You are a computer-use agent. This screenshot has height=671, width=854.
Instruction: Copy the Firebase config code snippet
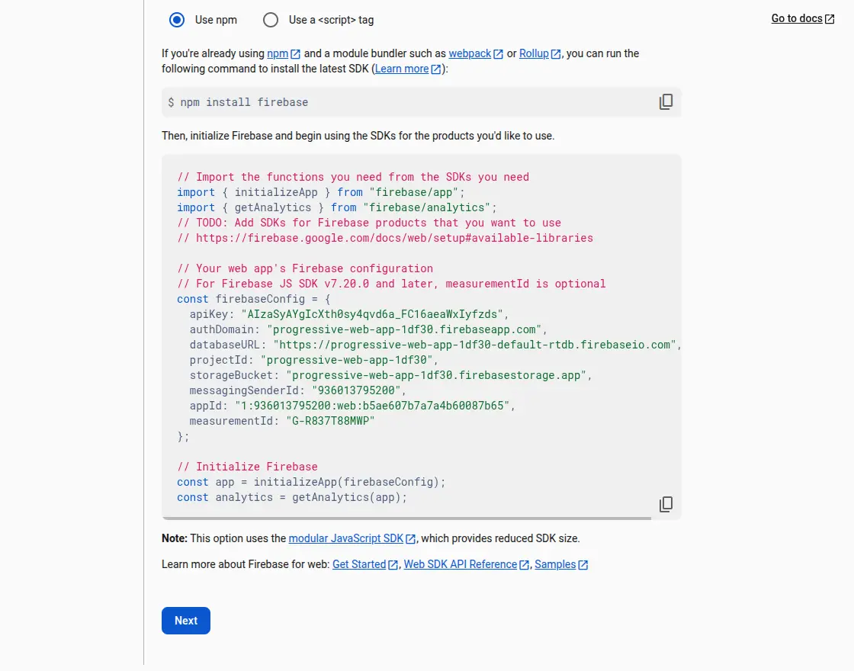tap(666, 504)
